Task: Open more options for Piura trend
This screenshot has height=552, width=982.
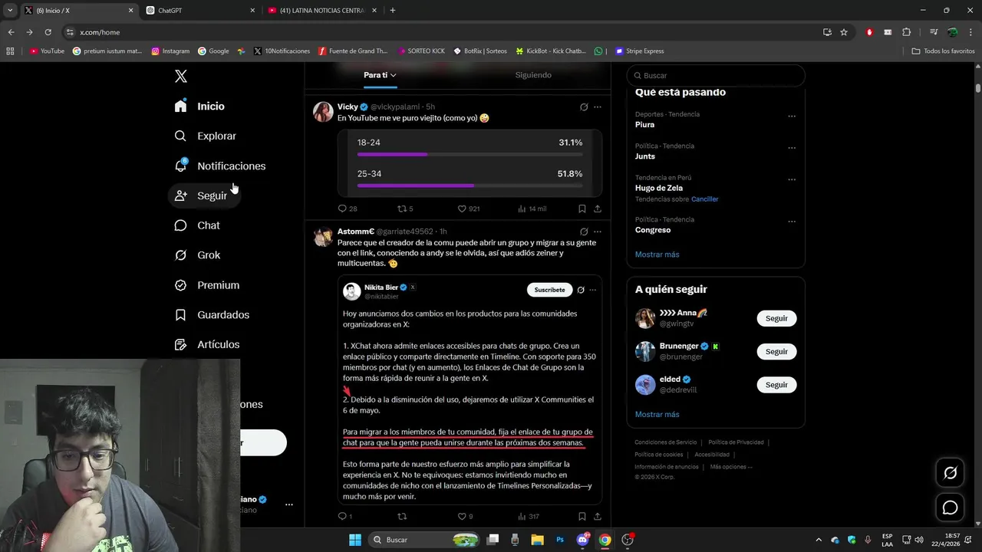Action: (x=792, y=117)
